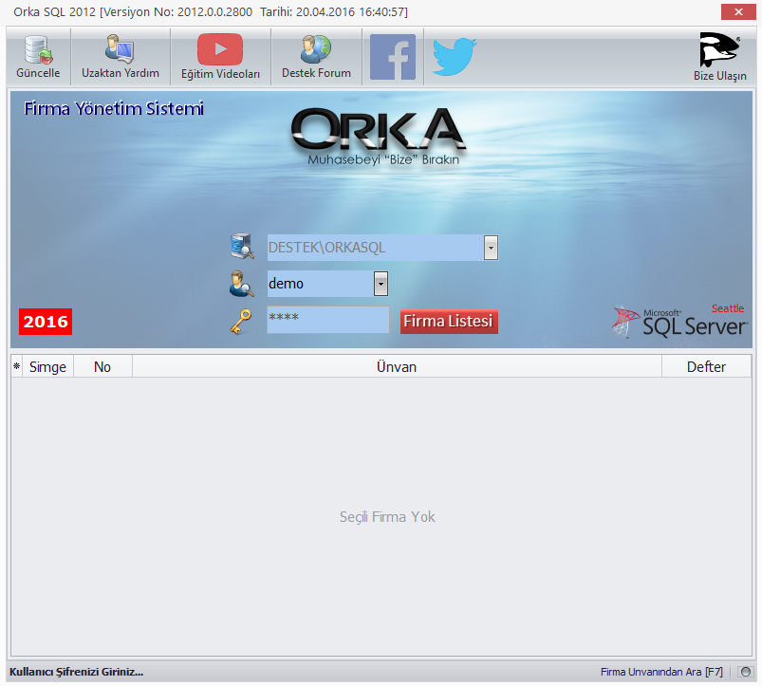The width and height of the screenshot is (762, 686).
Task: Click the DESTEK\ORKASQL server field text
Action: pos(326,248)
